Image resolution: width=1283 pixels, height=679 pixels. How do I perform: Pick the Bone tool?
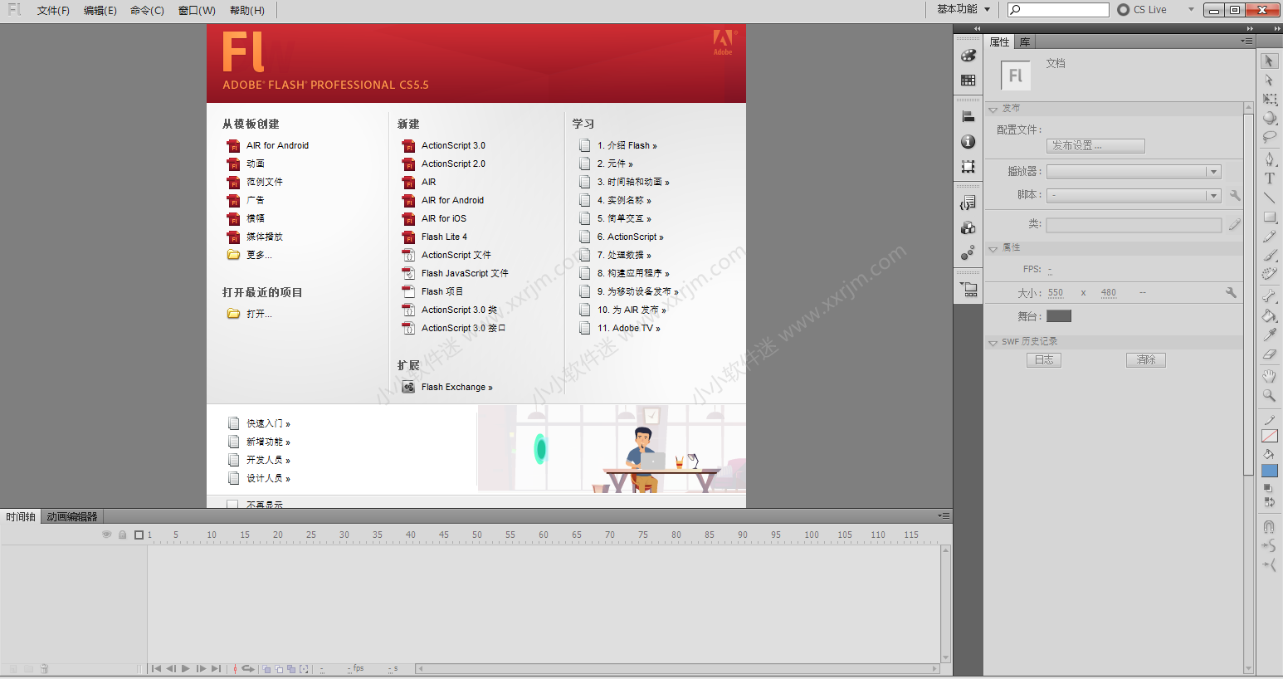1269,296
